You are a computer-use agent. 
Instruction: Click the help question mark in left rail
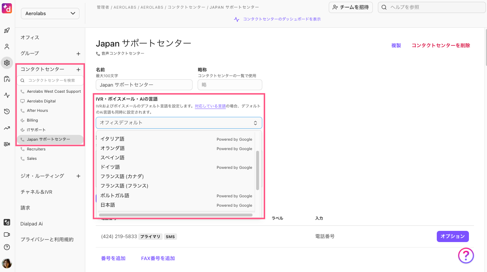[7, 247]
